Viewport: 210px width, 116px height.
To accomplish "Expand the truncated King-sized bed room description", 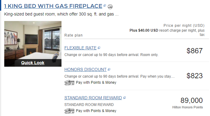I will pos(117,14).
